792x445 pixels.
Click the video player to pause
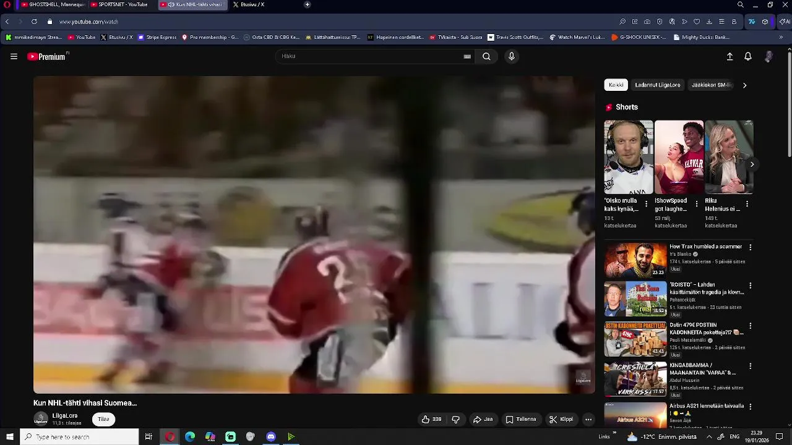314,235
